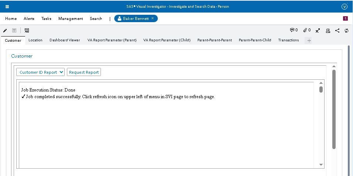Click the refresh page icon
353x176 pixels.
[346, 31]
